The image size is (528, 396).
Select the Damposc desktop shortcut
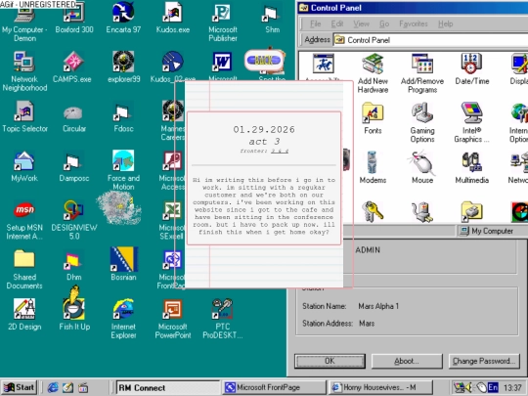coord(74,167)
